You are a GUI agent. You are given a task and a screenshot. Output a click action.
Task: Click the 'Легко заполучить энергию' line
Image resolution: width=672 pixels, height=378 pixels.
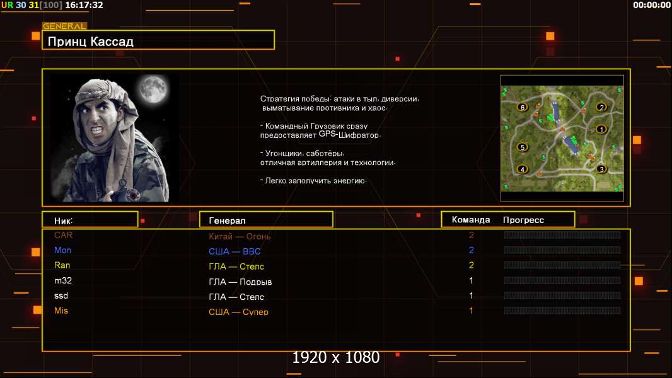point(313,180)
